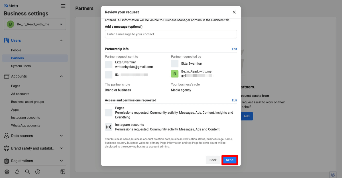This screenshot has width=342, height=178.
Task: Click Edit next to Partnership info
Action: pyautogui.click(x=234, y=49)
